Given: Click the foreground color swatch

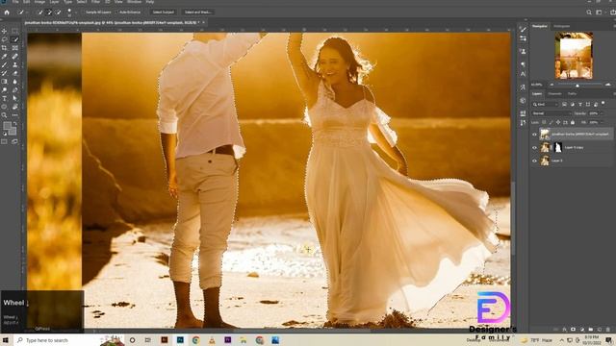Looking at the screenshot, I should pos(7,126).
